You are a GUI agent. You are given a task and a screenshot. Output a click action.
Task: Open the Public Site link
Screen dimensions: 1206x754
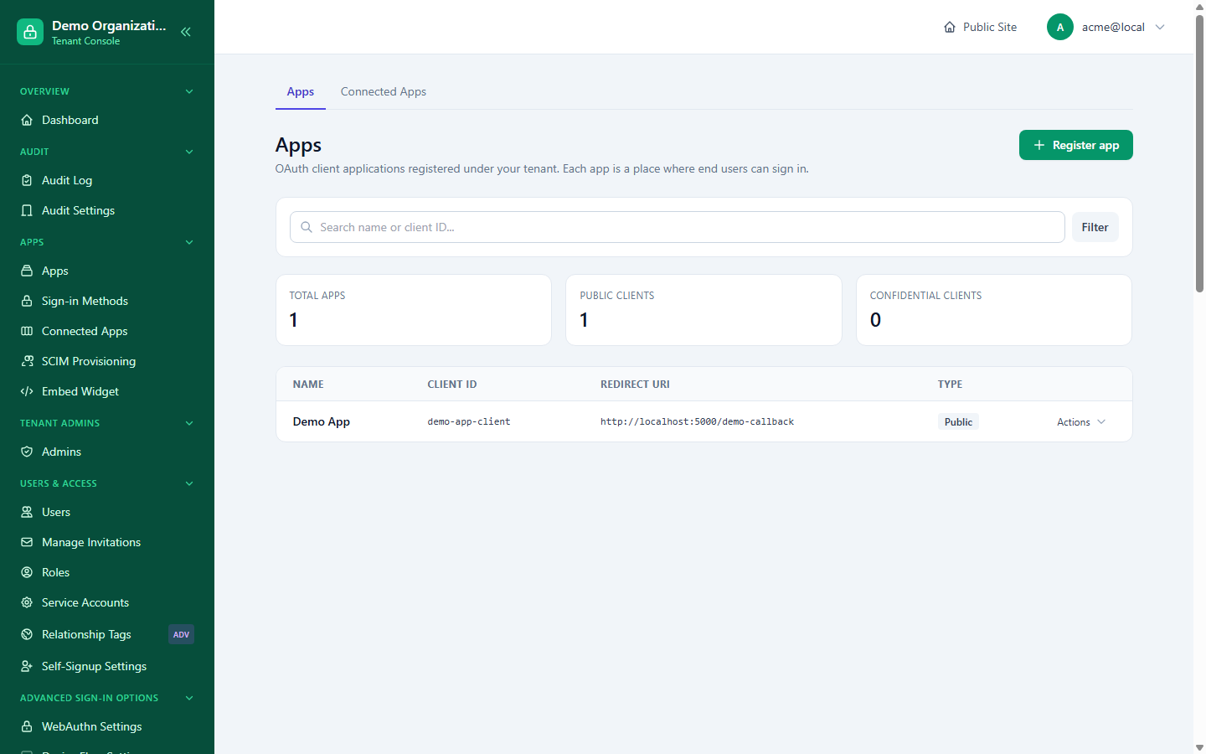click(981, 27)
